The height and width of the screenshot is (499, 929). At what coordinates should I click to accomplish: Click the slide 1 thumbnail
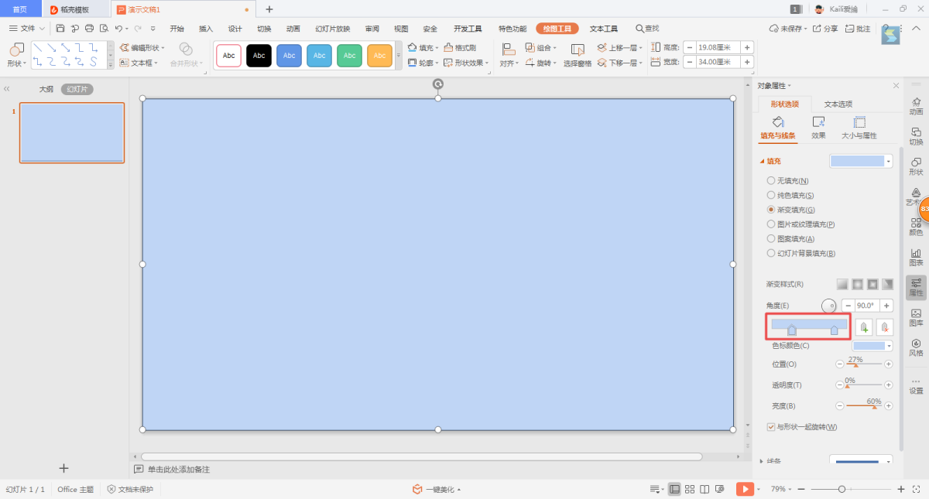[x=72, y=132]
